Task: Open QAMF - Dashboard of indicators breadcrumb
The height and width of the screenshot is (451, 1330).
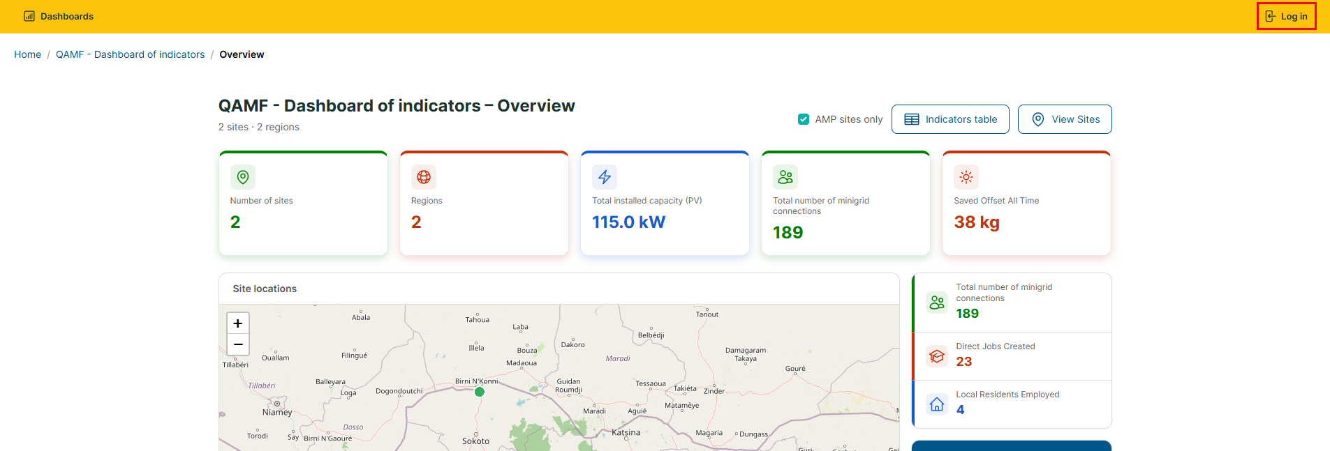Action: (x=130, y=54)
